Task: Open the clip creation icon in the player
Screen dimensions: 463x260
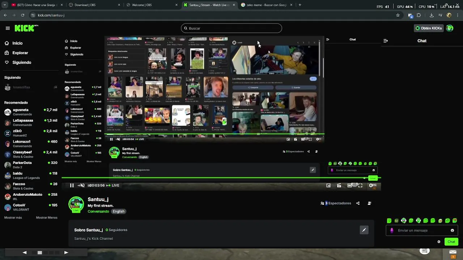Action: click(x=339, y=185)
